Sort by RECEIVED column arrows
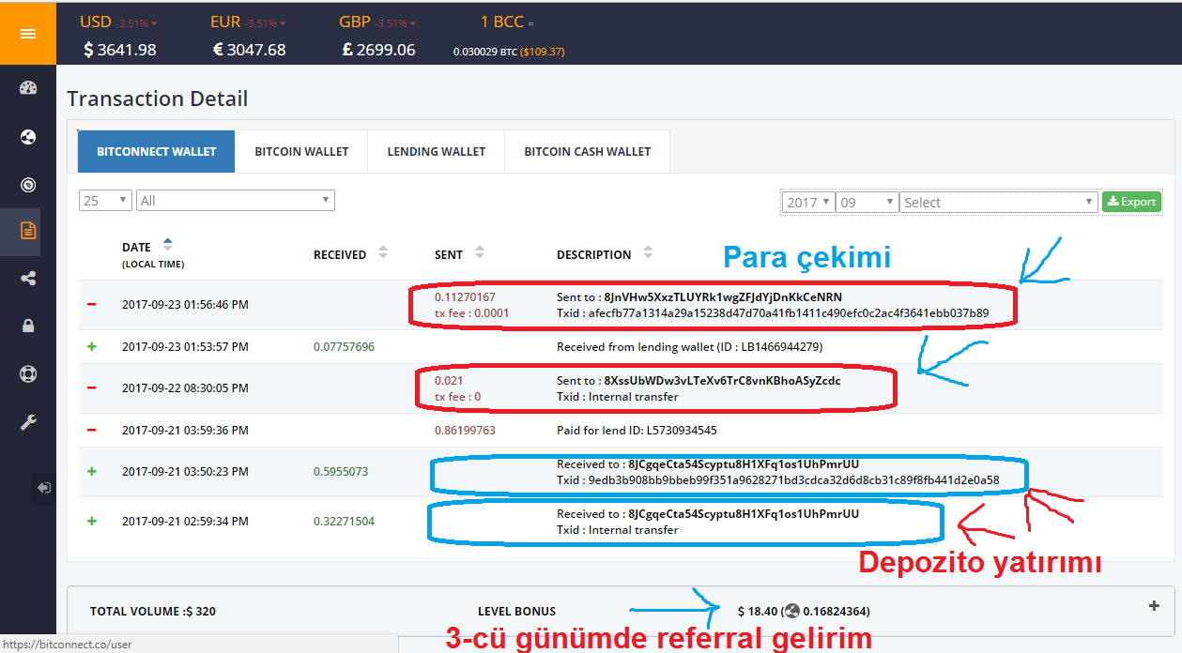Screen dimensions: 1182x653 383,252
